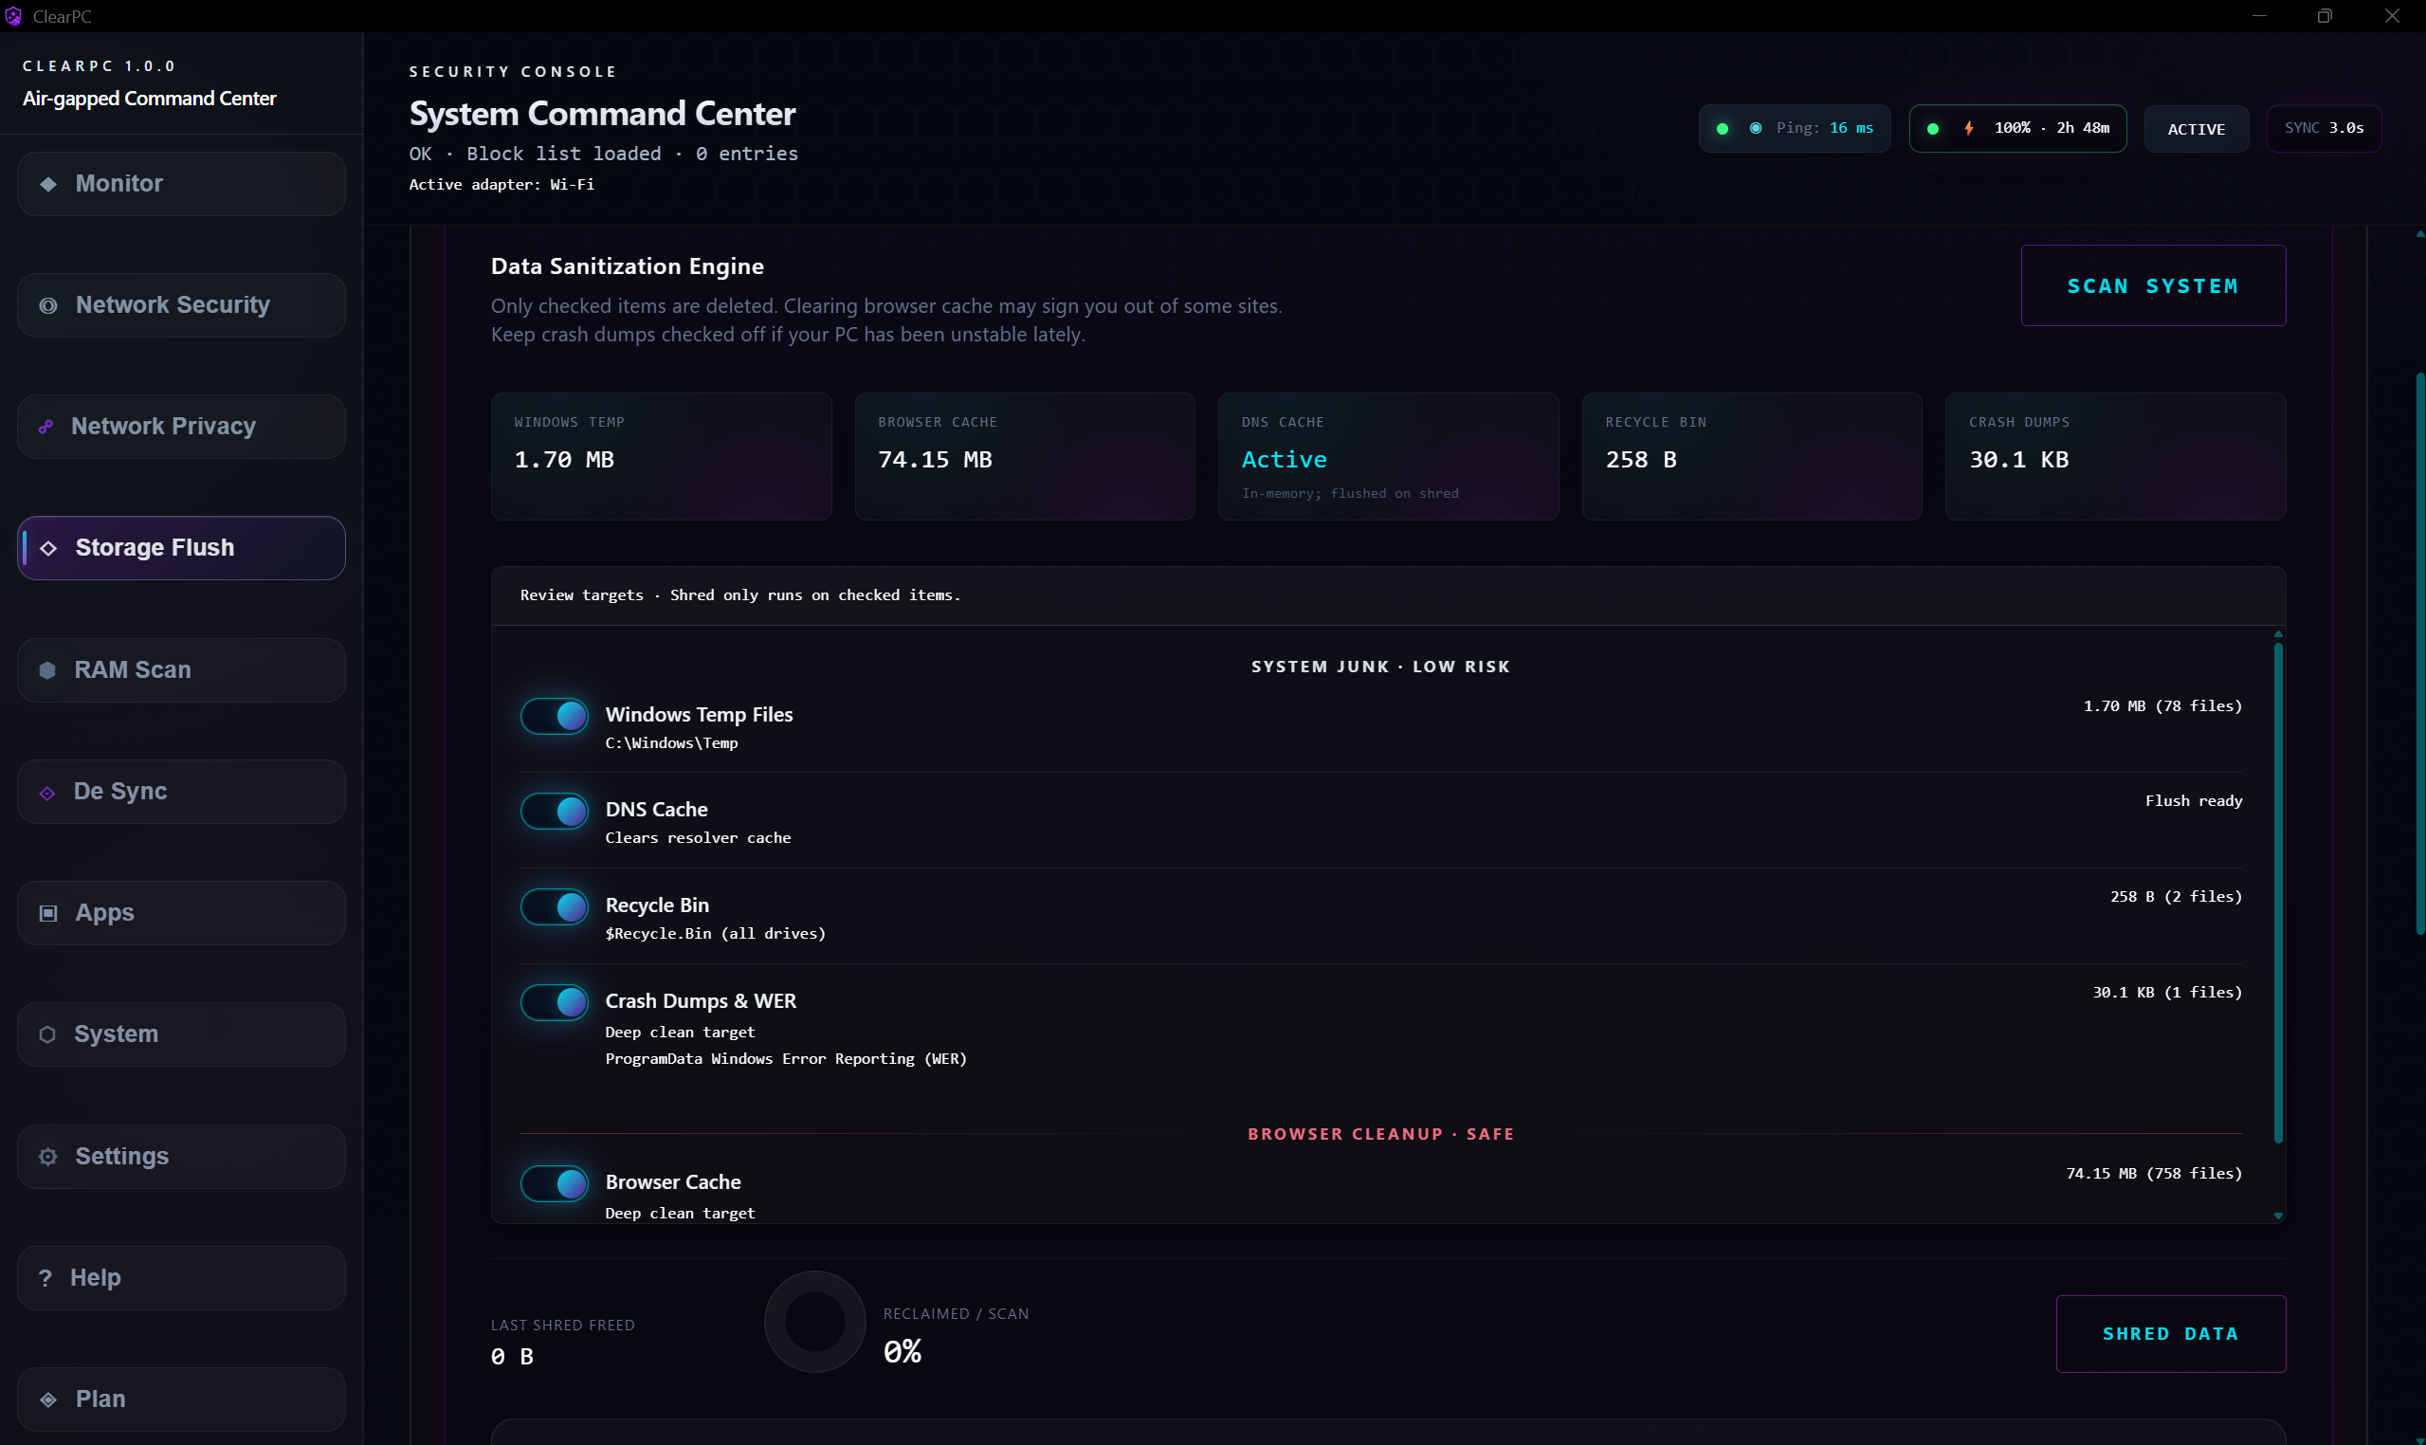
Task: Click the 100% · 2h 48m battery badge
Action: (2017, 129)
